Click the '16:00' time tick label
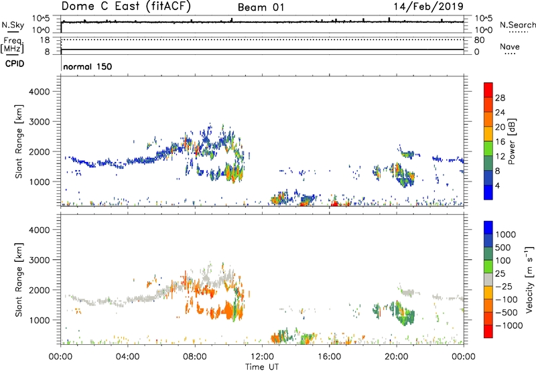This screenshot has height=371, width=536. pos(329,357)
